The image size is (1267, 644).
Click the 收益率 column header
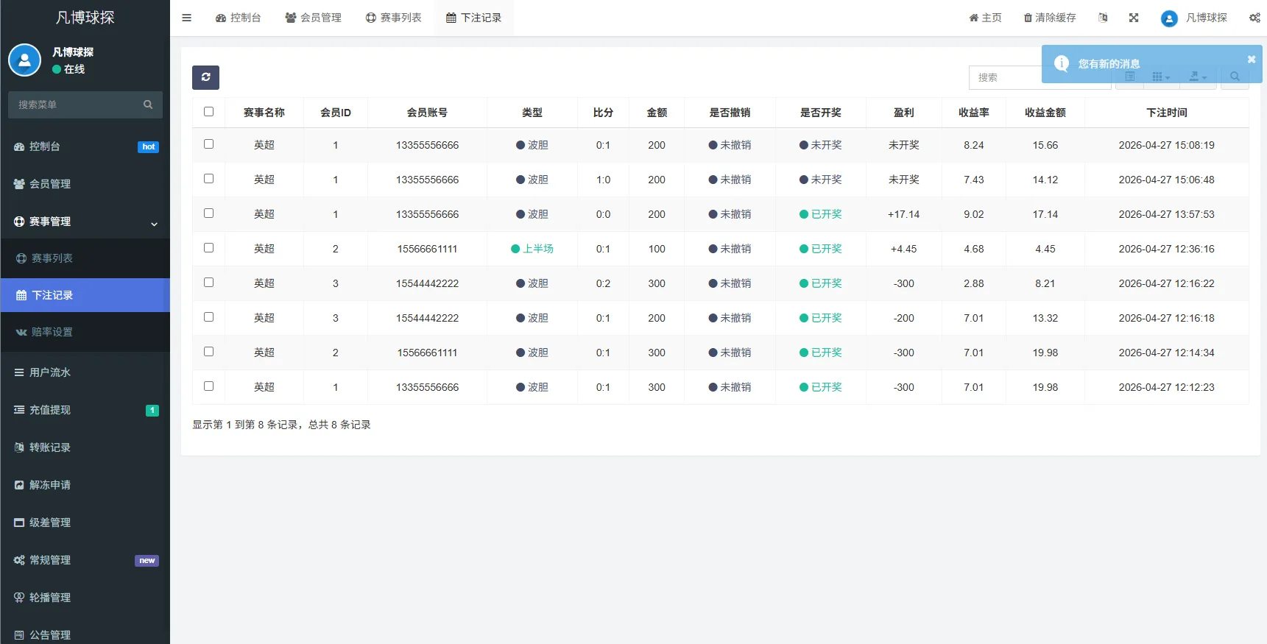click(973, 113)
